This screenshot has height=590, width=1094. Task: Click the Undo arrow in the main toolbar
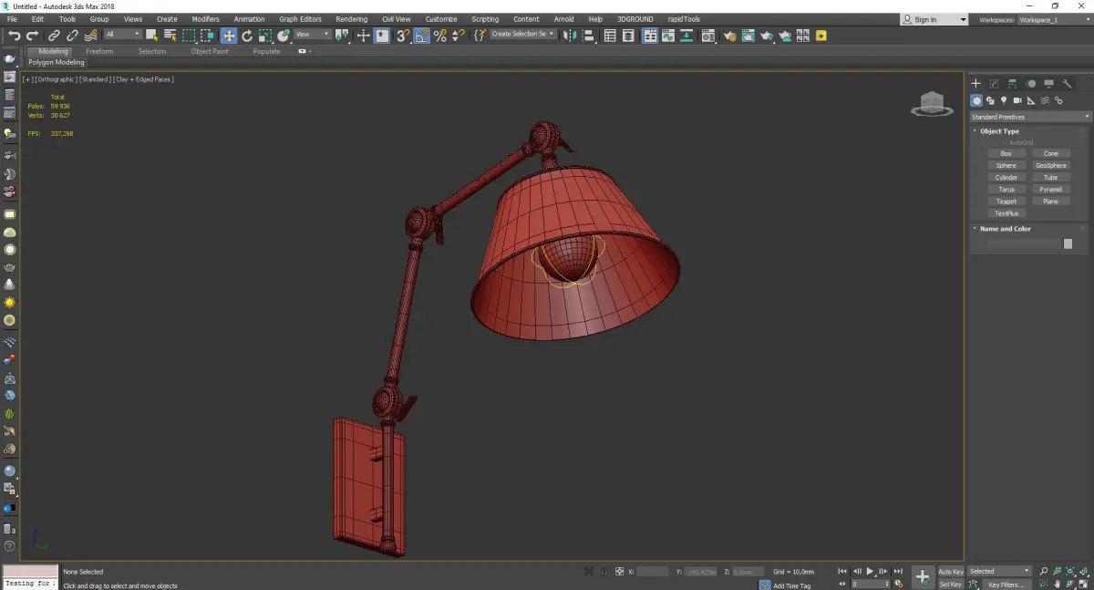(x=14, y=36)
